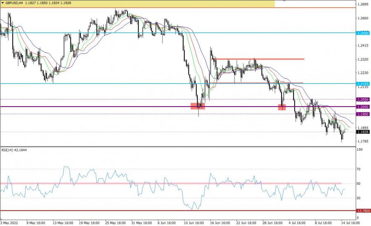Click the RSI scale 100 label
Viewport: 371px width, 226px height.
point(359,149)
